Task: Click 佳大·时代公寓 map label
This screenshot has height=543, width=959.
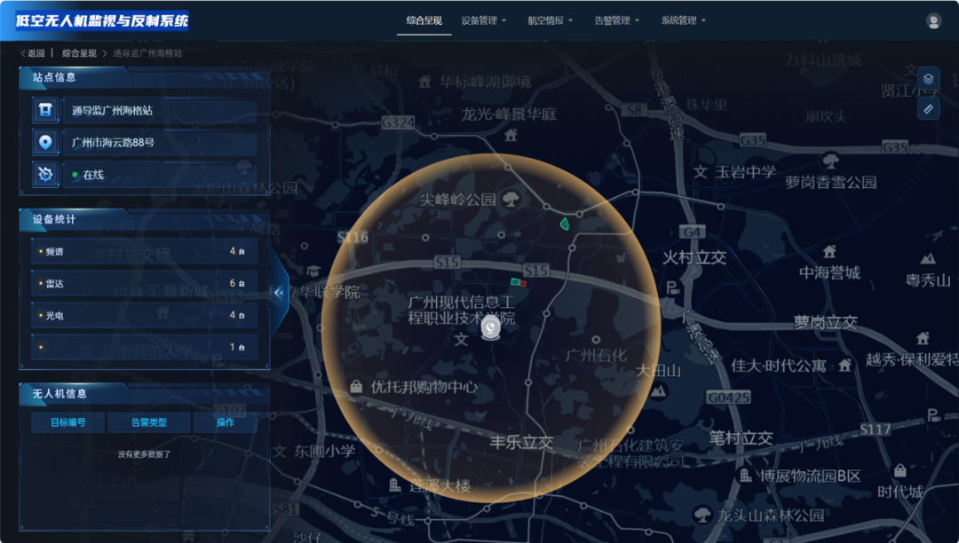Action: click(x=779, y=366)
